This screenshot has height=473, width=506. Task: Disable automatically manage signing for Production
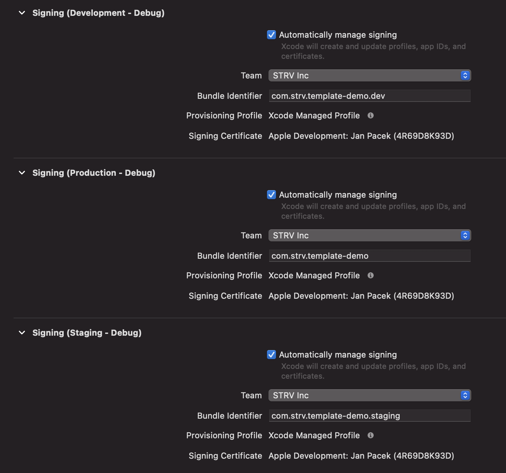271,195
